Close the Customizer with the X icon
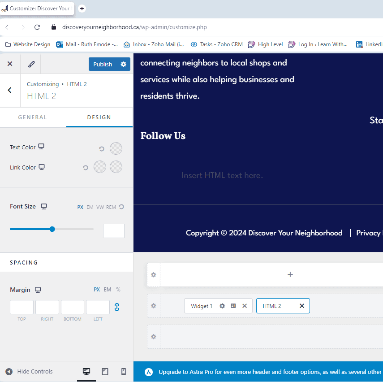The image size is (383, 382). point(10,64)
